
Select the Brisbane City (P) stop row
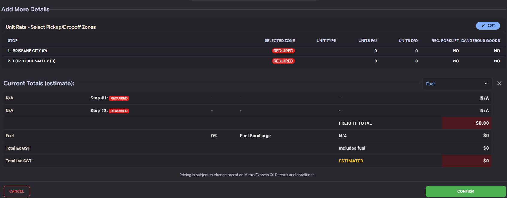[253, 51]
